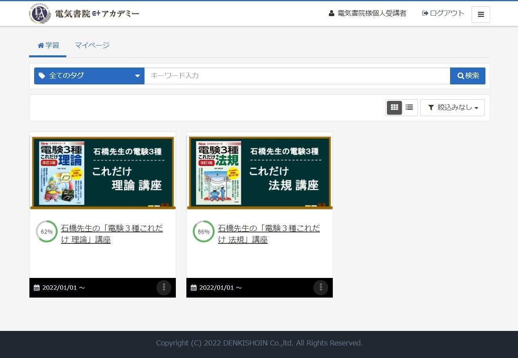This screenshot has width=518, height=358.
Task: Click the キーワード入力 search field
Action: 297,76
